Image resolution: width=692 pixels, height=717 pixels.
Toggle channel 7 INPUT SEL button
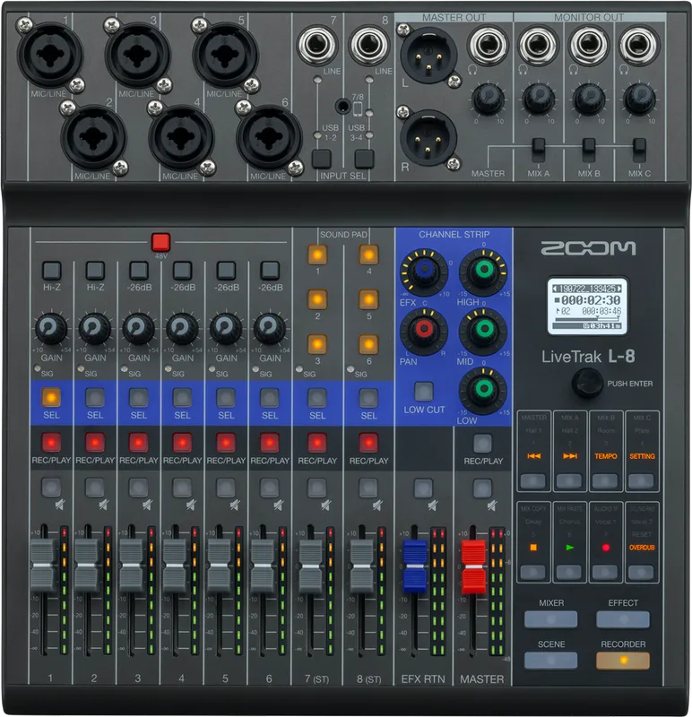point(322,159)
